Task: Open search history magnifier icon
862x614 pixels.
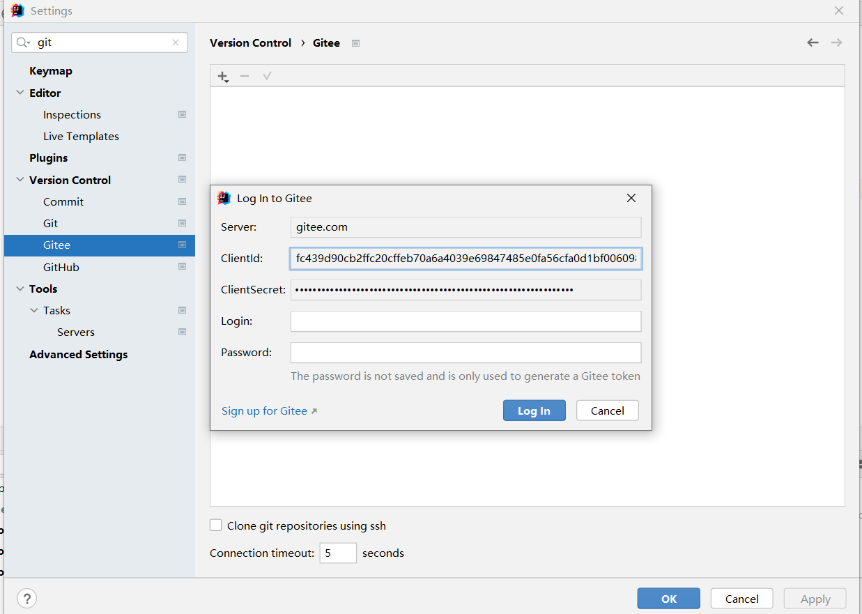Action: click(23, 43)
